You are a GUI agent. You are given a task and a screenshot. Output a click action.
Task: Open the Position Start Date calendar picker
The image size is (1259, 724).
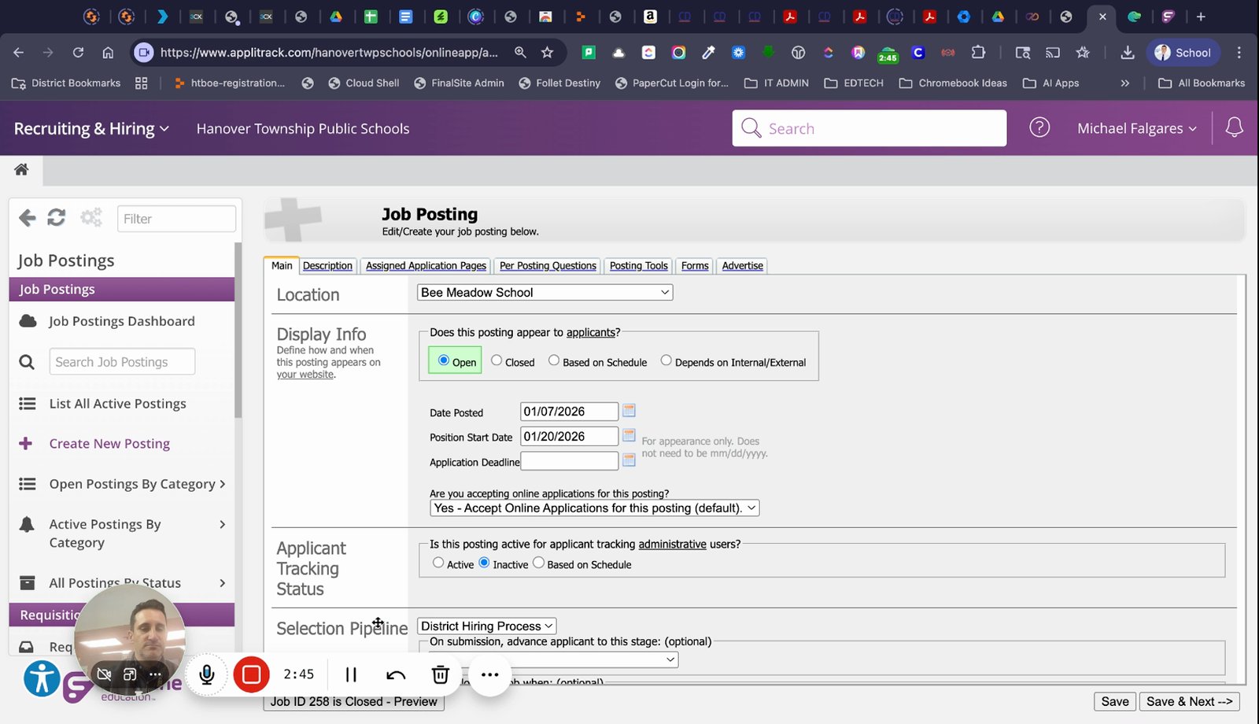[629, 435]
